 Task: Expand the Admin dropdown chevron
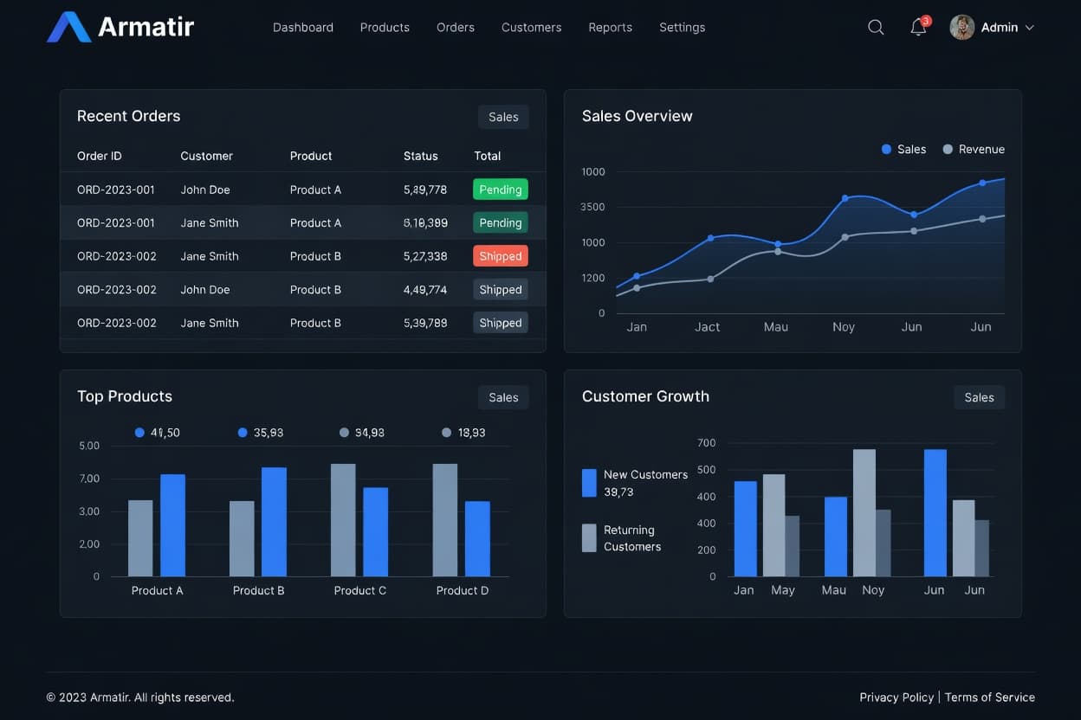(1029, 28)
